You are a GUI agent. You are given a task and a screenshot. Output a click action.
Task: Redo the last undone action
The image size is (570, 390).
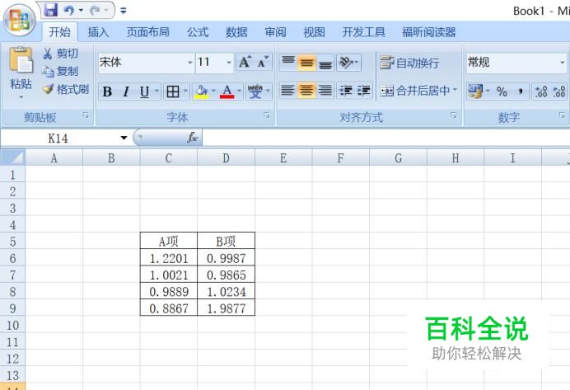tap(96, 11)
